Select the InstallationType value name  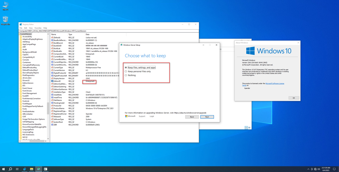coord(60,92)
